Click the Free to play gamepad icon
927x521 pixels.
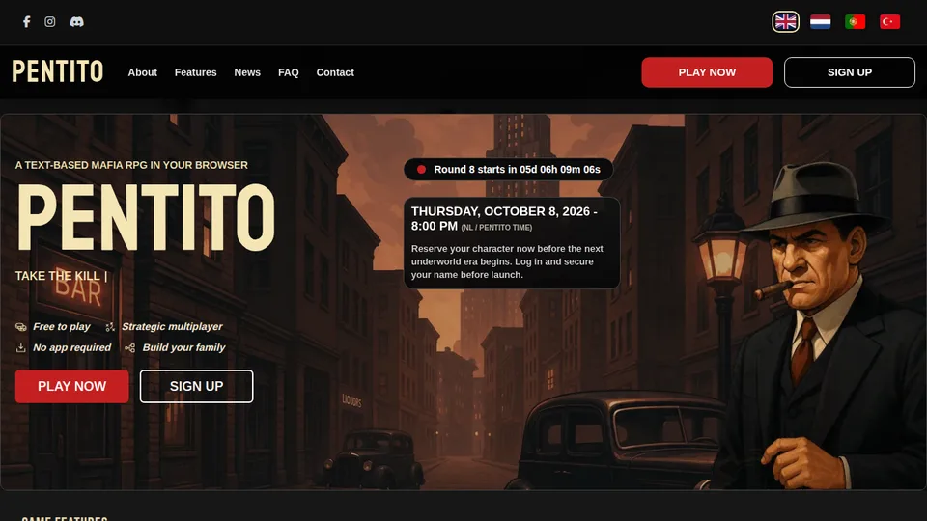[x=21, y=327]
